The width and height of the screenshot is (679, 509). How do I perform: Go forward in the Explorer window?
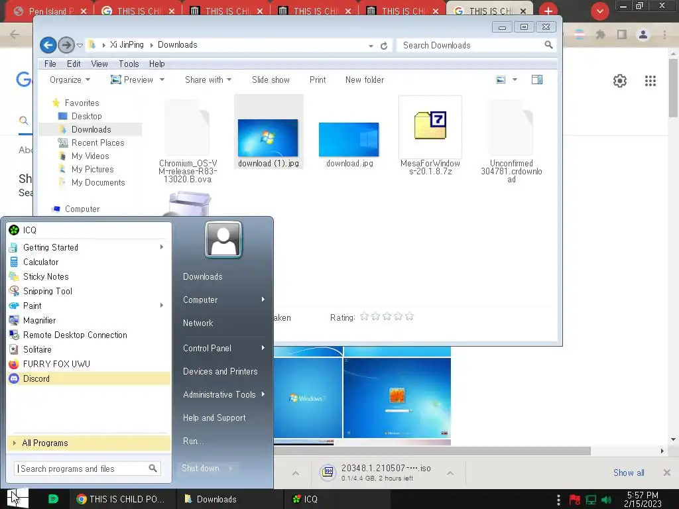(66, 45)
